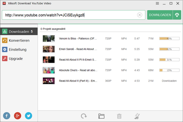Open the hamburger menu in title bar

157,3
